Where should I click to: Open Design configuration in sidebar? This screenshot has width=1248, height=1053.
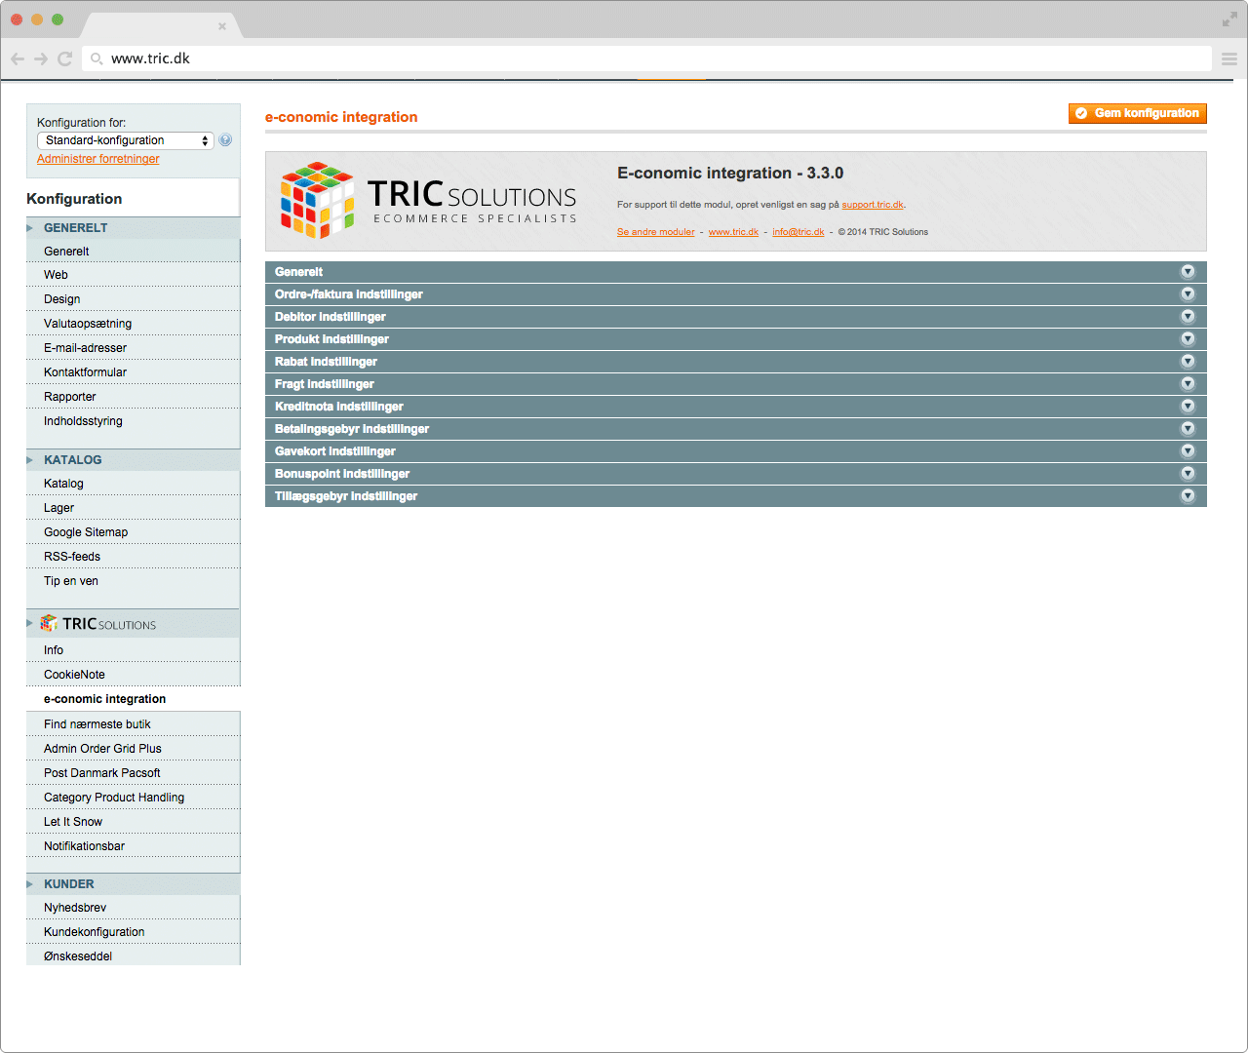(133, 299)
